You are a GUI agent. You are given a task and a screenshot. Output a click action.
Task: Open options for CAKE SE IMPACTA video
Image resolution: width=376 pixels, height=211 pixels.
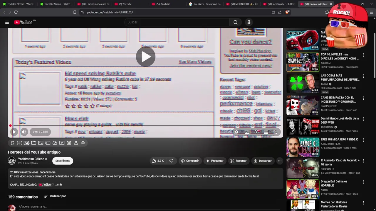(363, 98)
